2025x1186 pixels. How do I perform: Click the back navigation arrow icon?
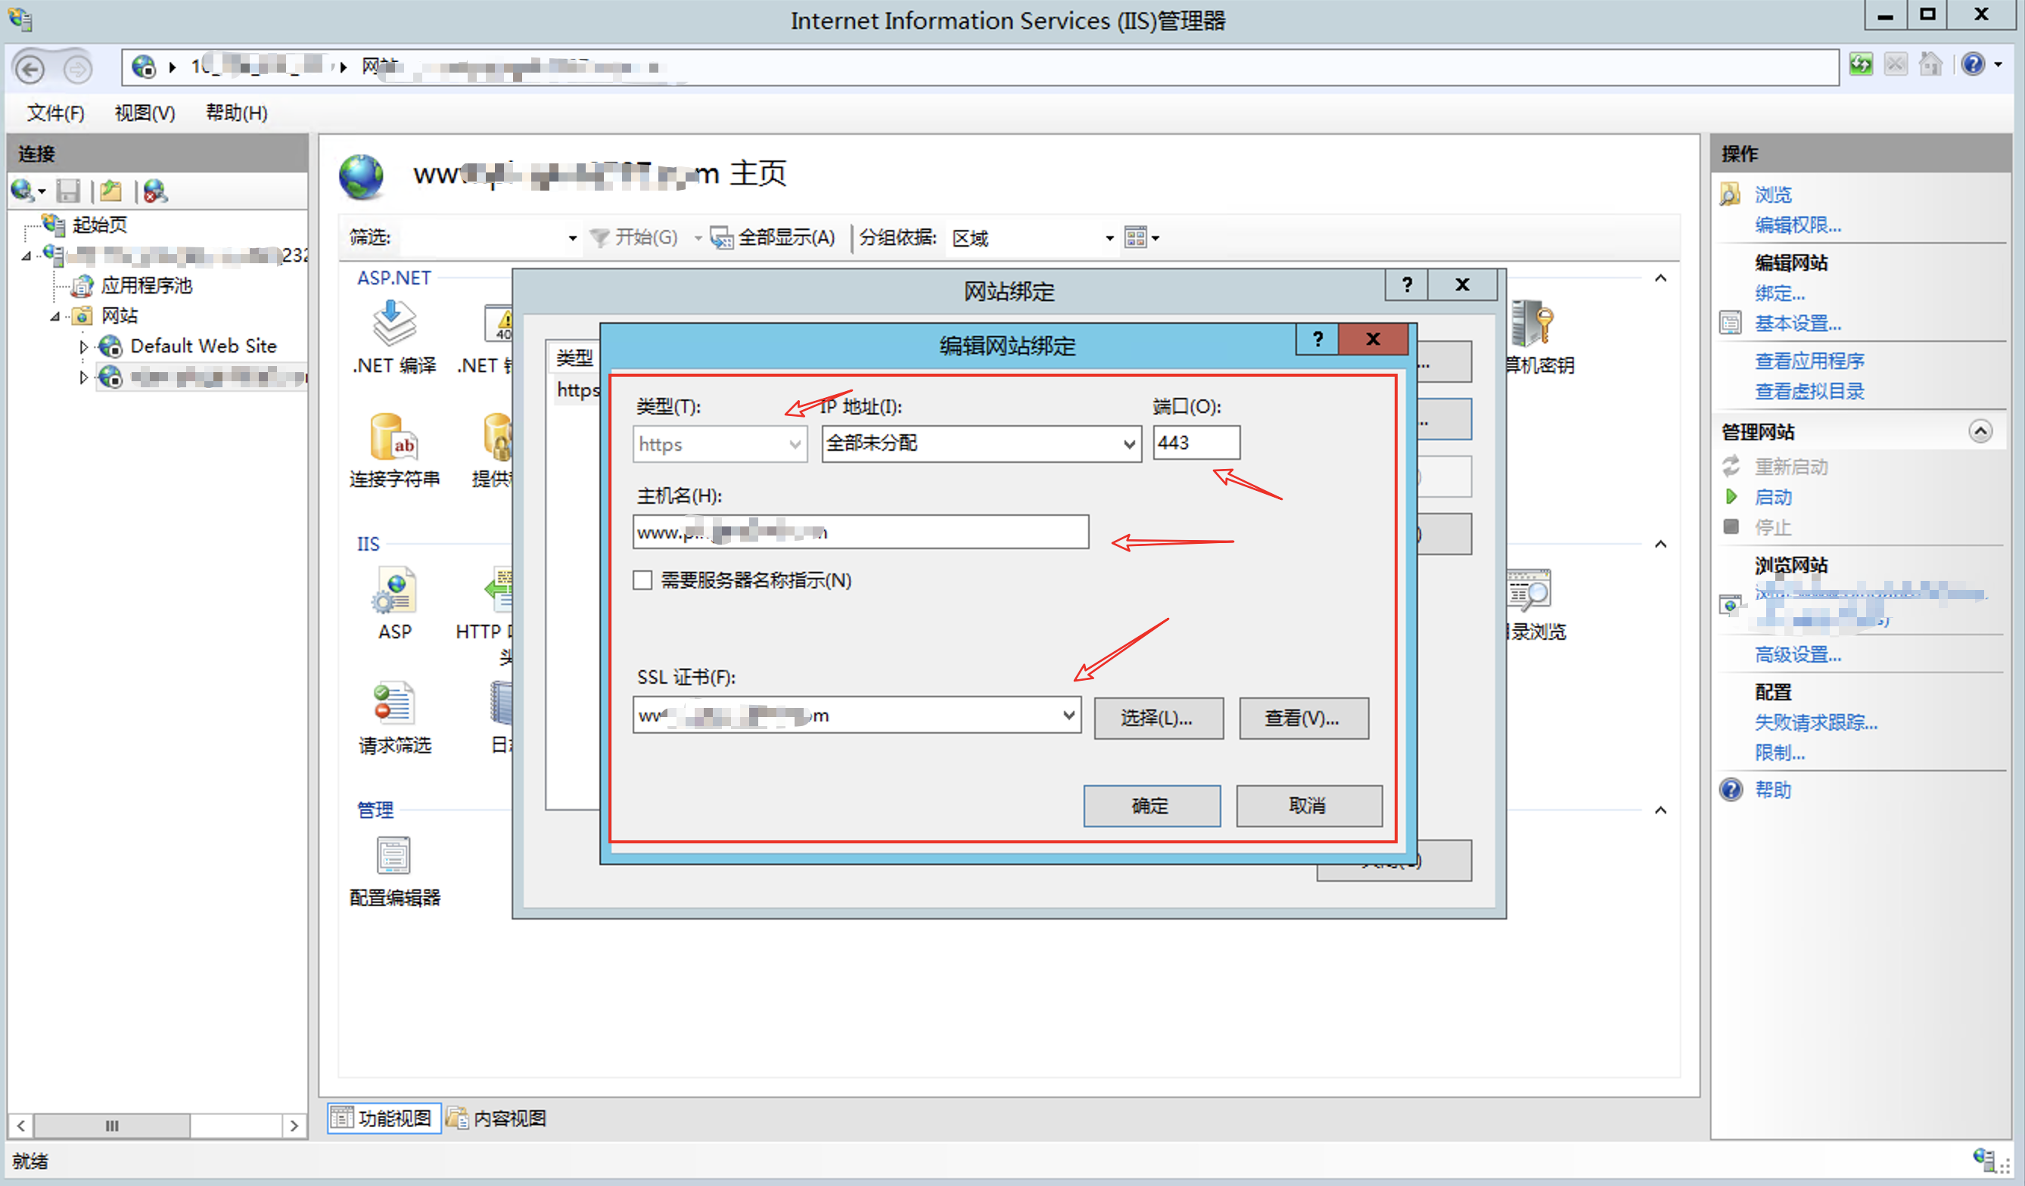click(x=30, y=68)
